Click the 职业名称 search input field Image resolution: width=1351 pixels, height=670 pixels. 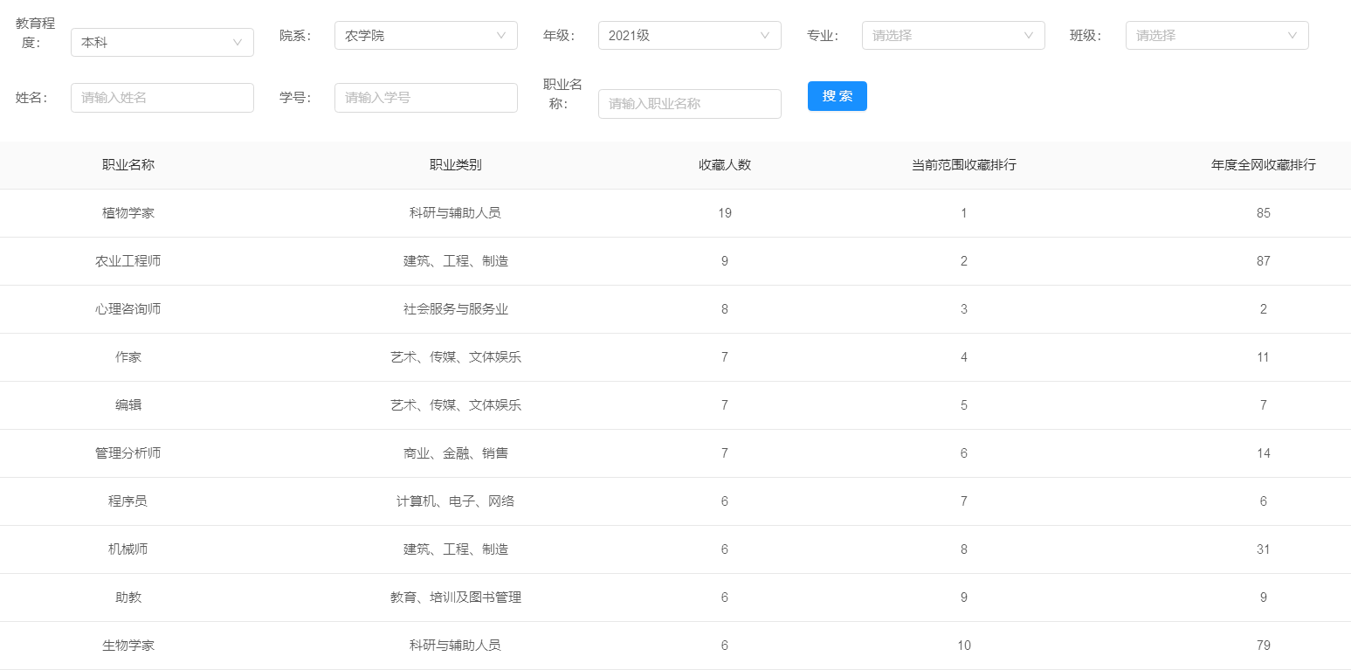click(x=689, y=103)
